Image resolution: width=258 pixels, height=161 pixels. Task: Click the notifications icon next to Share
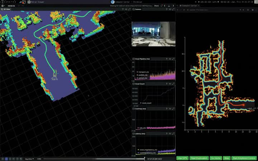(162, 6)
